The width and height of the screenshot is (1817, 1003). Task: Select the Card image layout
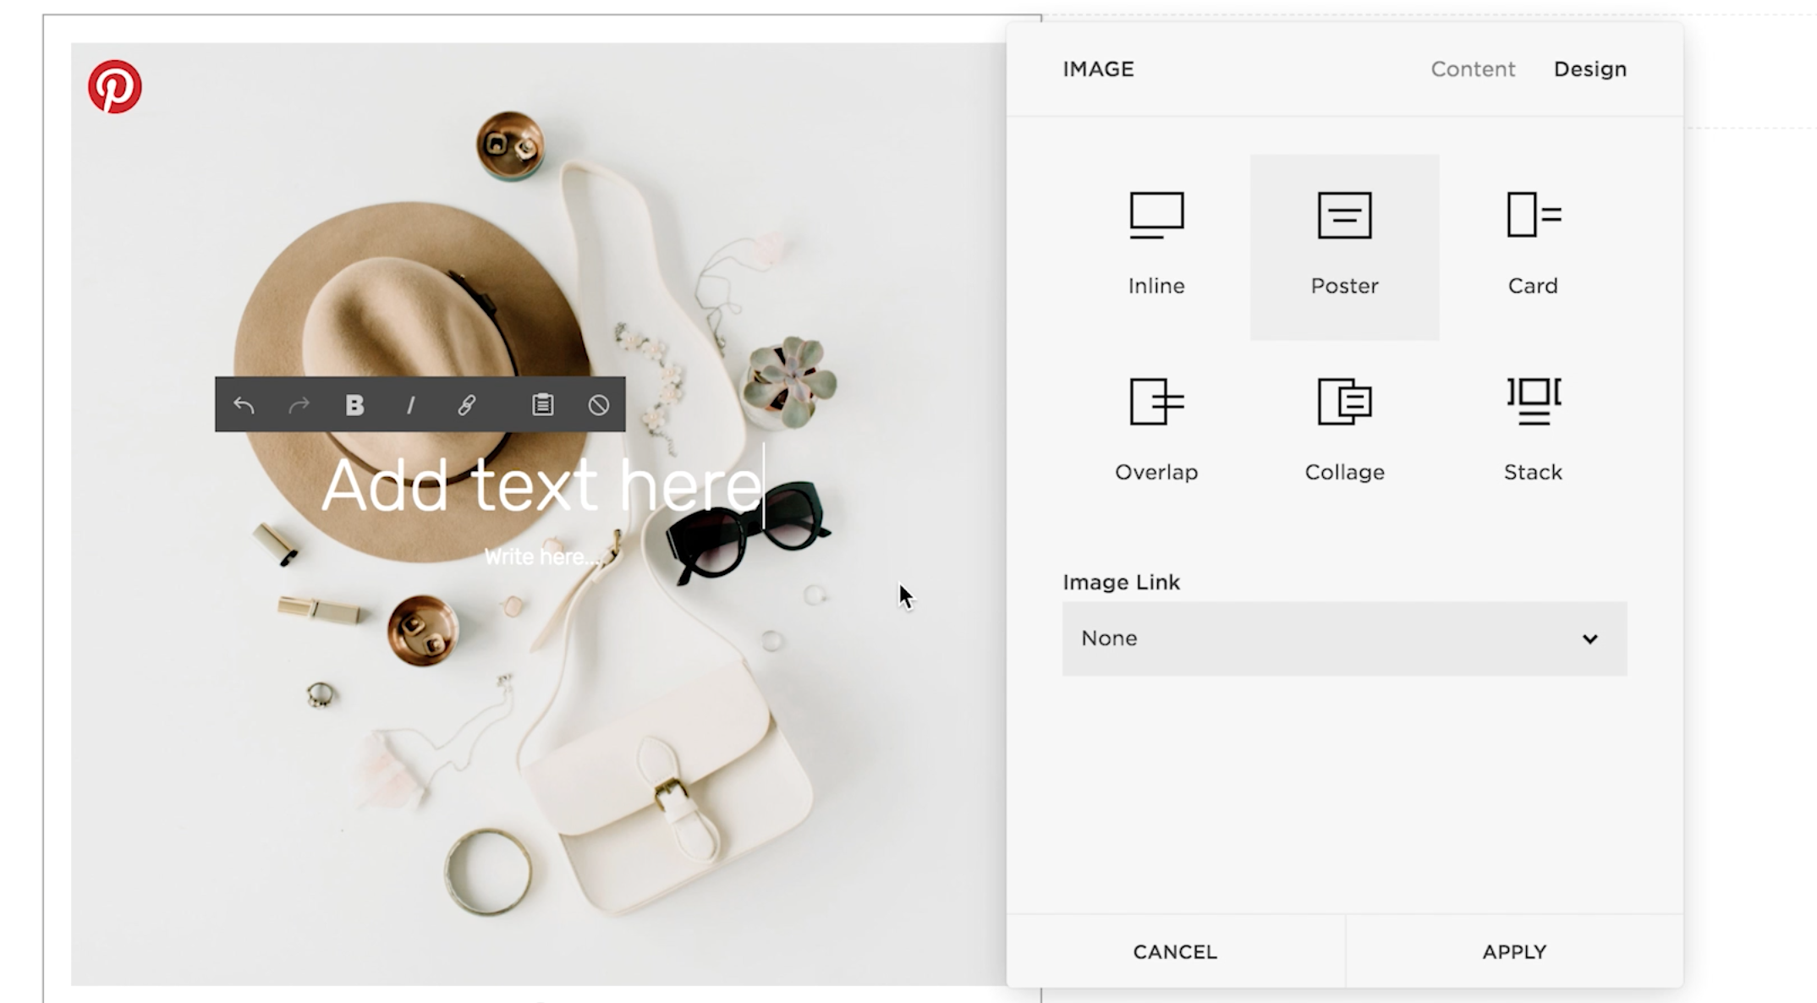(1532, 245)
